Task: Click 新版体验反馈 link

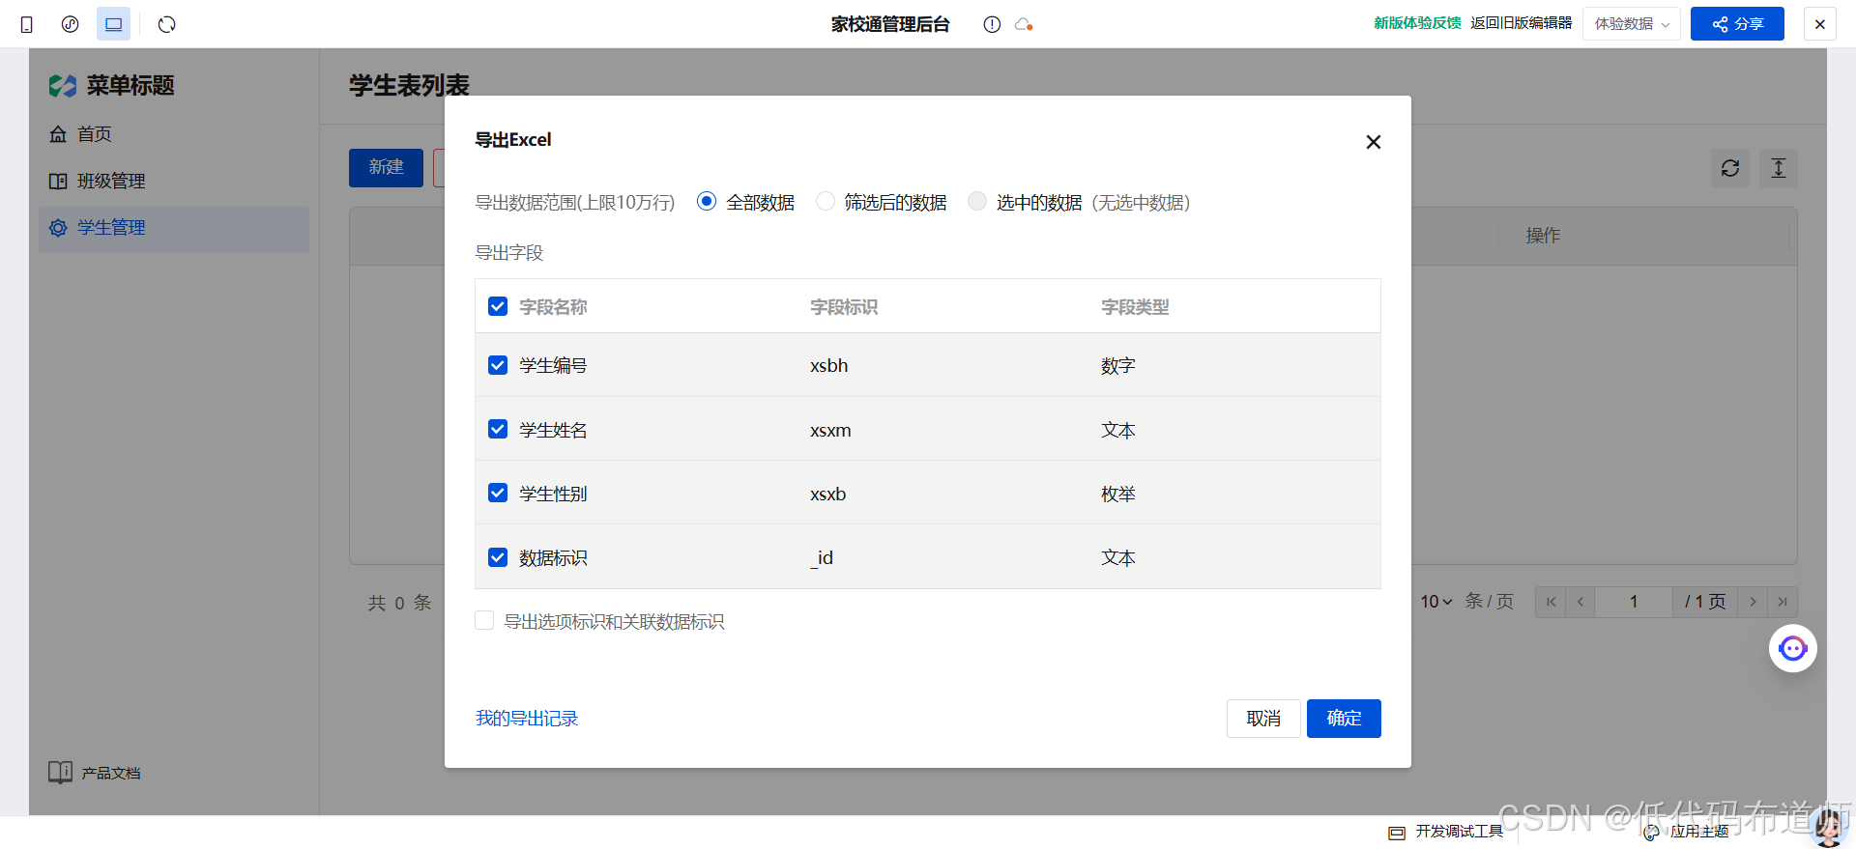Action: (1417, 23)
